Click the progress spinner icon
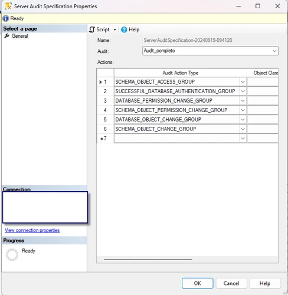Image resolution: width=288 pixels, height=295 pixels. pos(12,255)
